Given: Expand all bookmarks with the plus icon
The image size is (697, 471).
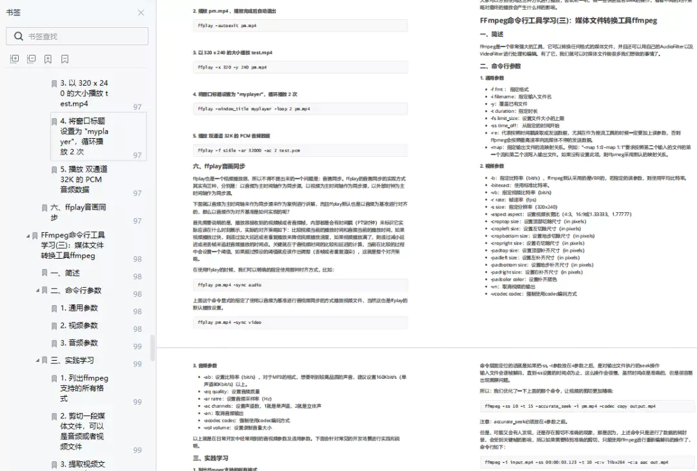Looking at the screenshot, I should tap(14, 59).
